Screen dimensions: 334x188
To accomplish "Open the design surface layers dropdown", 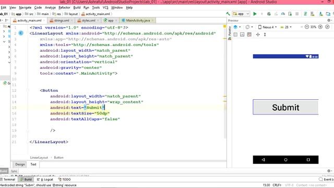I will point(237,27).
